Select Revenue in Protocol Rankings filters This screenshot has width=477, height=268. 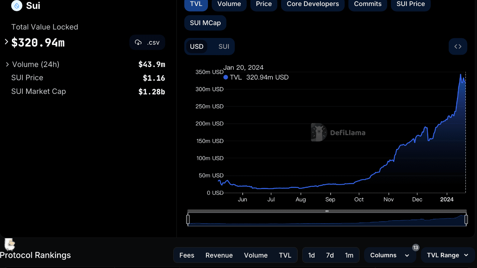click(x=219, y=255)
